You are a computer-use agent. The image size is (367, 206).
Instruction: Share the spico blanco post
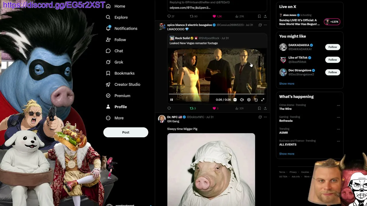265,108
